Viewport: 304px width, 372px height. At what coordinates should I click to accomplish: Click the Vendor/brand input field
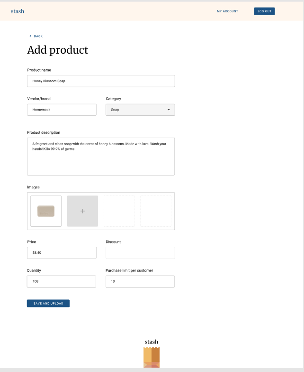tap(62, 110)
